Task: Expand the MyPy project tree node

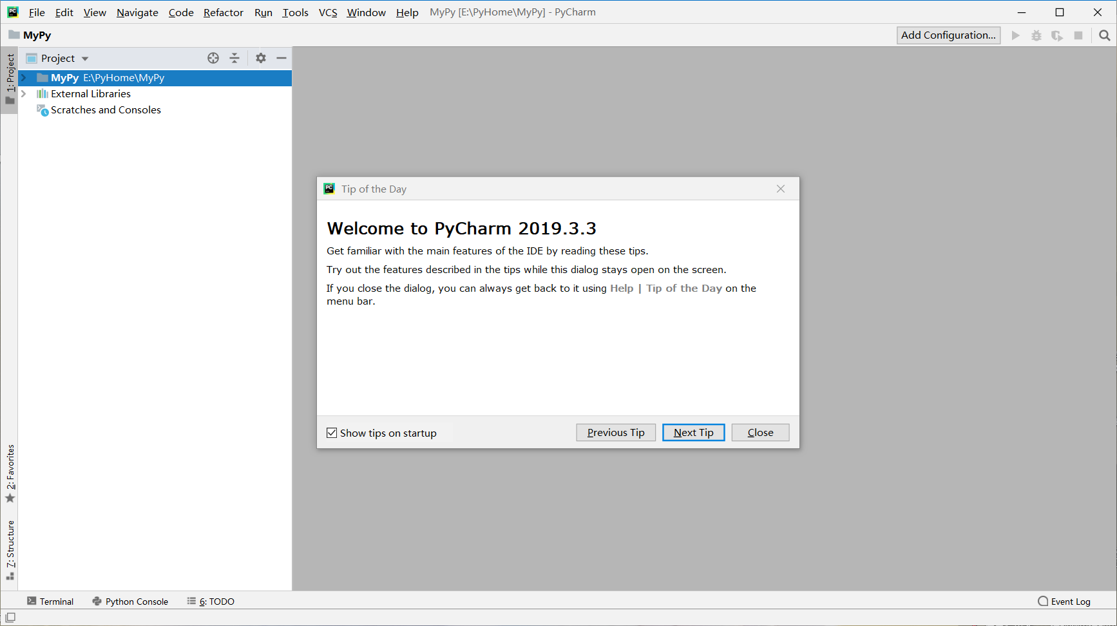Action: tap(24, 77)
